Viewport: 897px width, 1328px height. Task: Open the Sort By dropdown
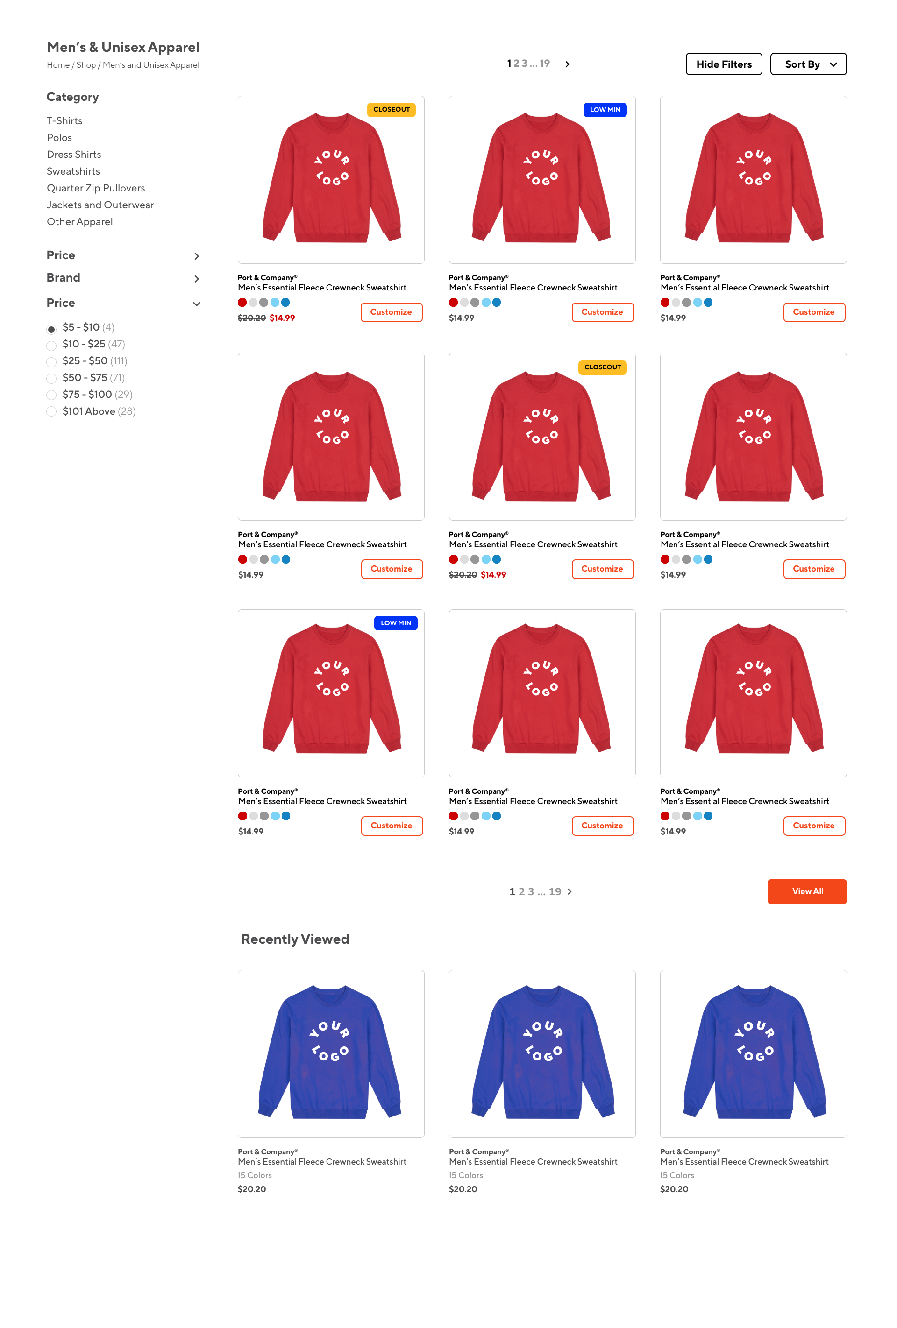click(x=808, y=64)
